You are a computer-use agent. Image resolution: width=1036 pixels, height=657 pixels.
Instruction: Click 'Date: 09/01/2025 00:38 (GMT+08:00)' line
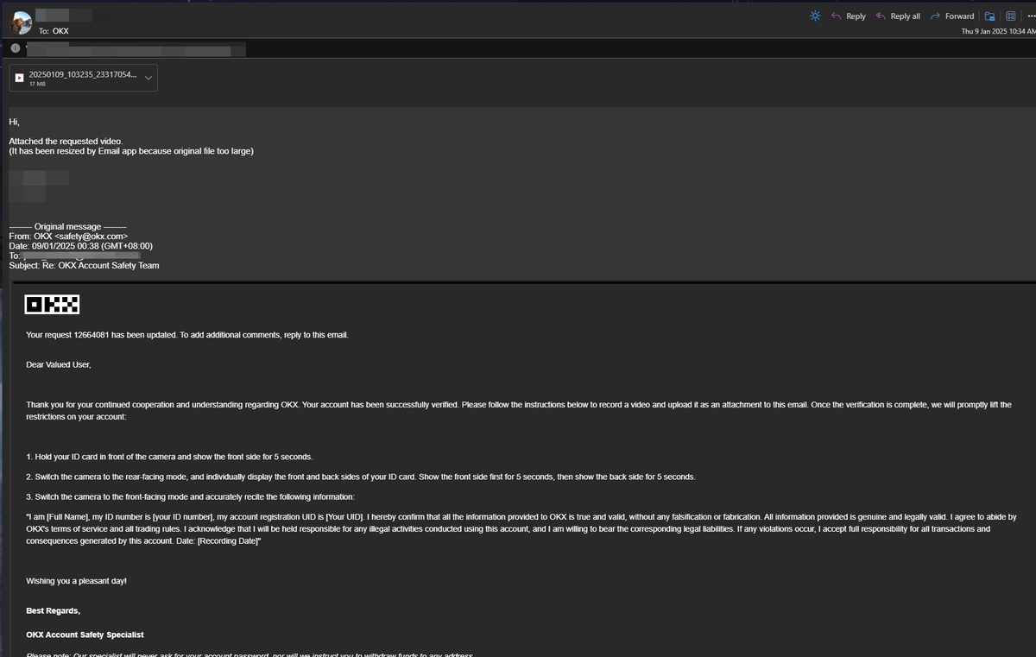point(80,245)
